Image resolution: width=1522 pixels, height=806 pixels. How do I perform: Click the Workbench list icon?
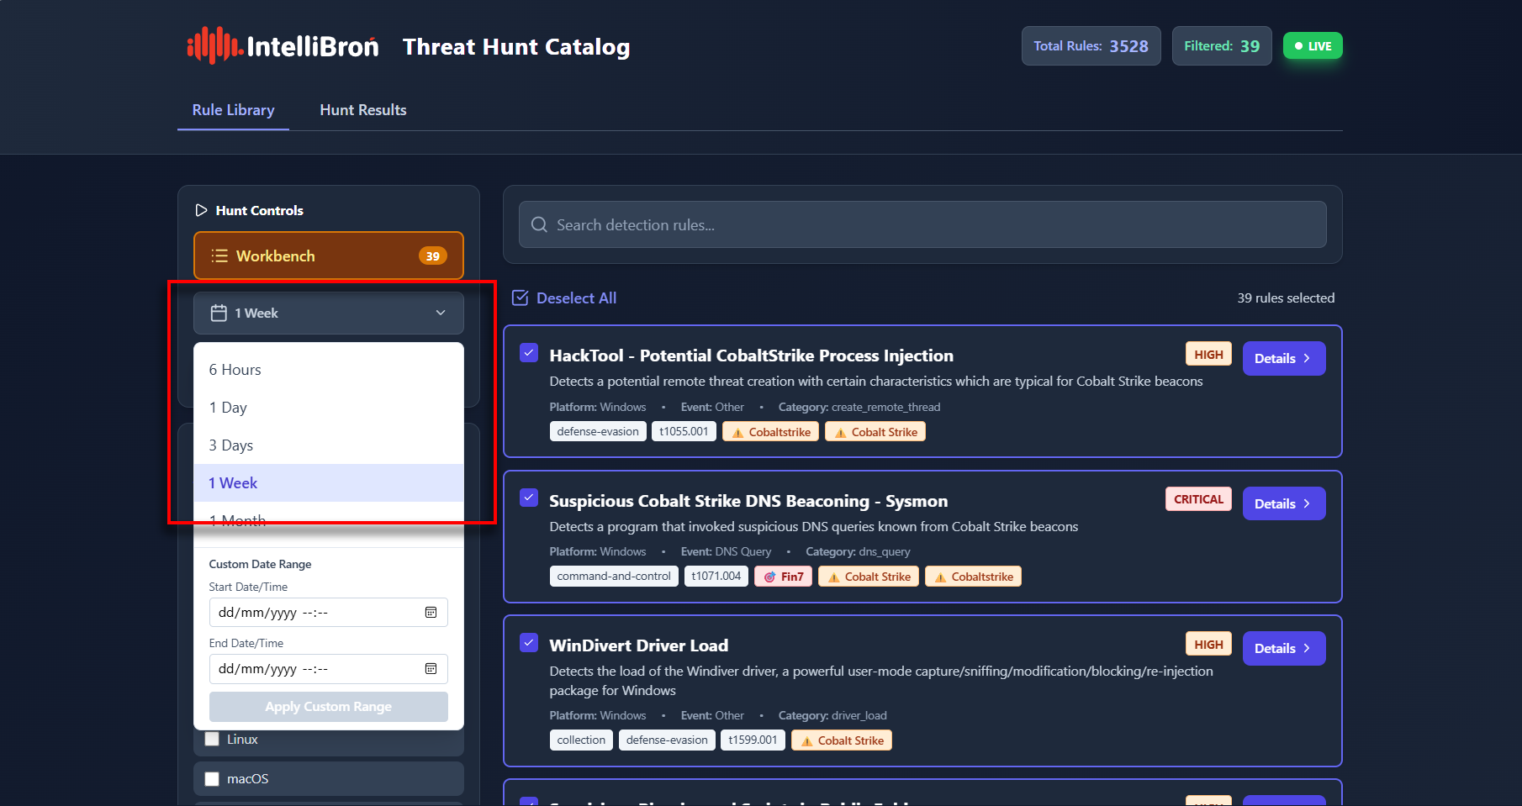(x=219, y=256)
